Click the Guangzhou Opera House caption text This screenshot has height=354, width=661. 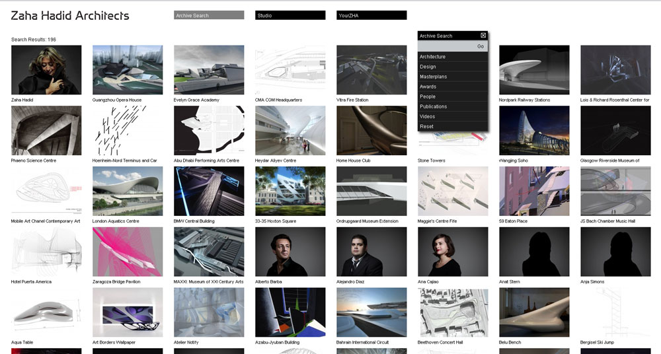[x=117, y=100]
